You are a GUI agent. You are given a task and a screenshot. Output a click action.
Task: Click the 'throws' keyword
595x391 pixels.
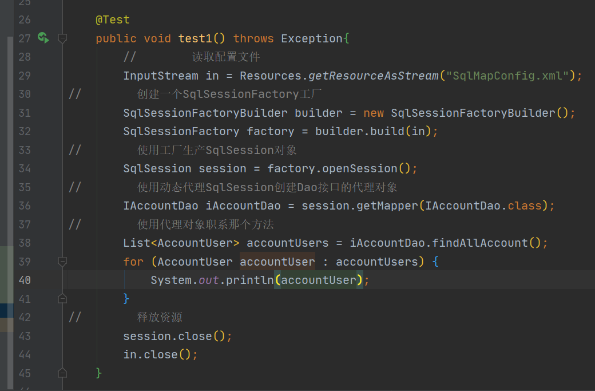pos(253,38)
